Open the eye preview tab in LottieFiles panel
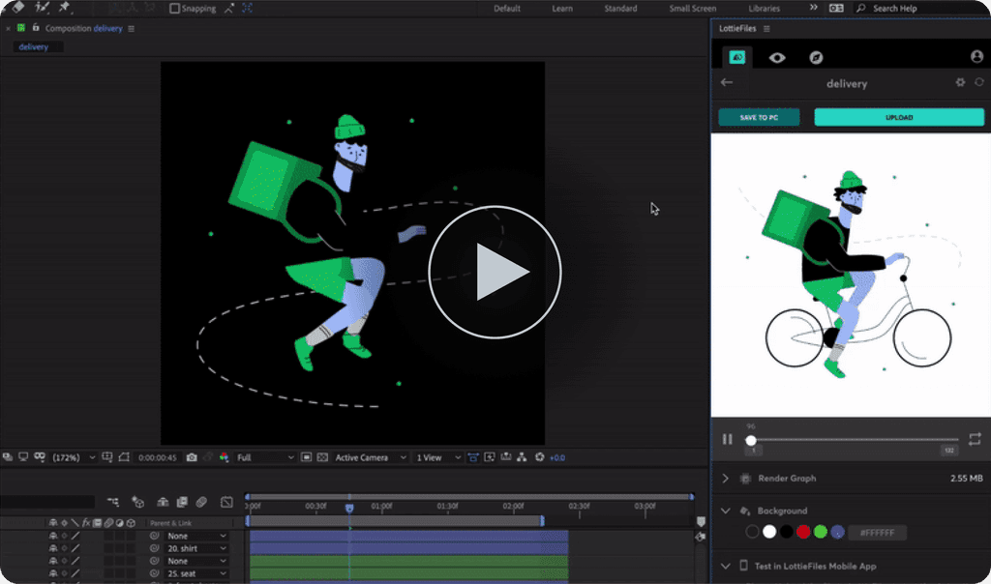 (x=776, y=56)
